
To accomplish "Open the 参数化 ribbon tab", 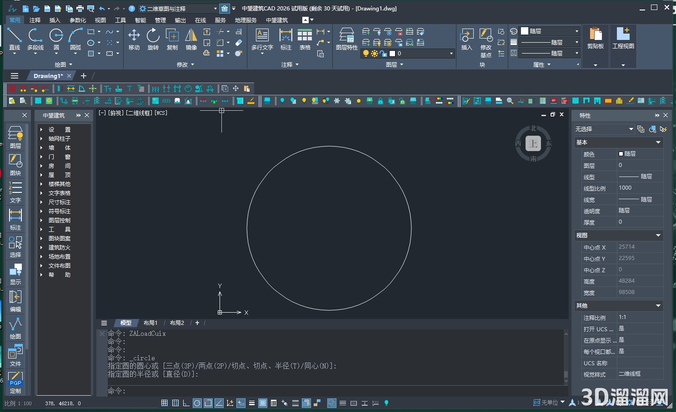I will pos(78,20).
